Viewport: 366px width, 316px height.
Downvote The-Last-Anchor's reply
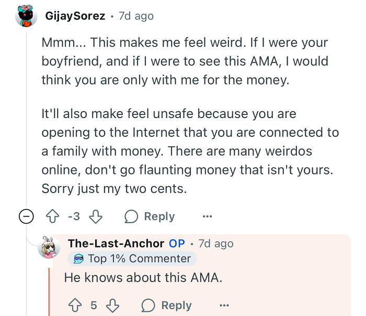[x=112, y=305]
